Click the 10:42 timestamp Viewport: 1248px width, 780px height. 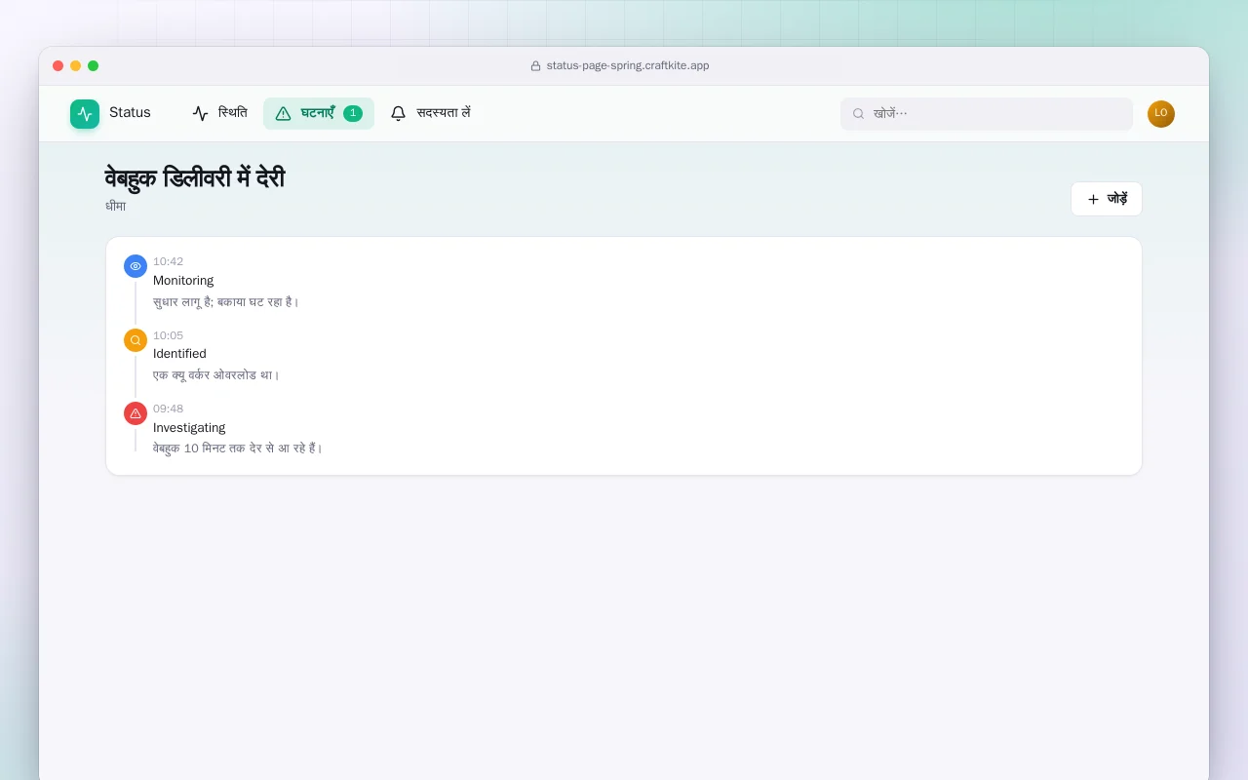pyautogui.click(x=168, y=261)
